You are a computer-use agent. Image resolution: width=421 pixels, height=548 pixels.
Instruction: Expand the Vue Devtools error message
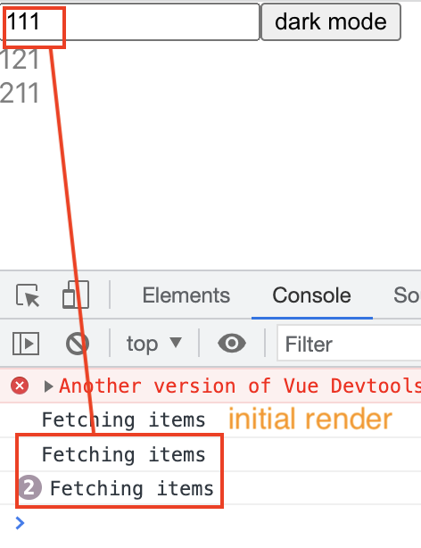click(x=48, y=386)
